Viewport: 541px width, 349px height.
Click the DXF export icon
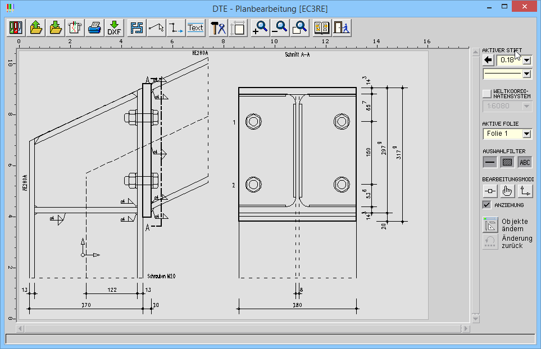pyautogui.click(x=115, y=27)
